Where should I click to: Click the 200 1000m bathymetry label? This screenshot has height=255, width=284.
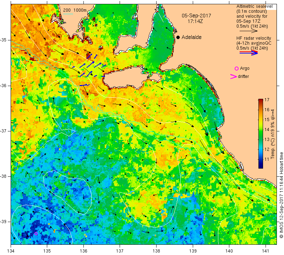tap(75, 10)
